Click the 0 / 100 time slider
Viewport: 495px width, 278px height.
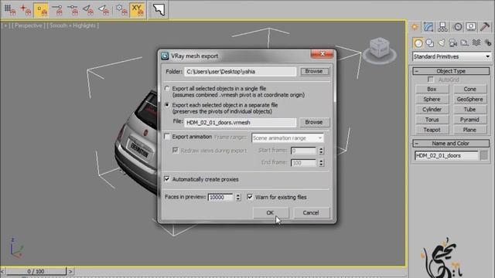pos(36,271)
